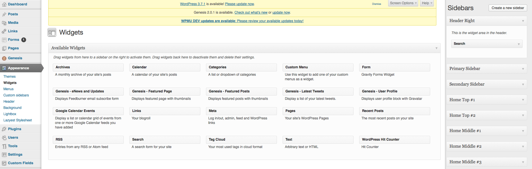Expand the Primary Sidebar arrow
This screenshot has height=169, width=532.
(523, 69)
